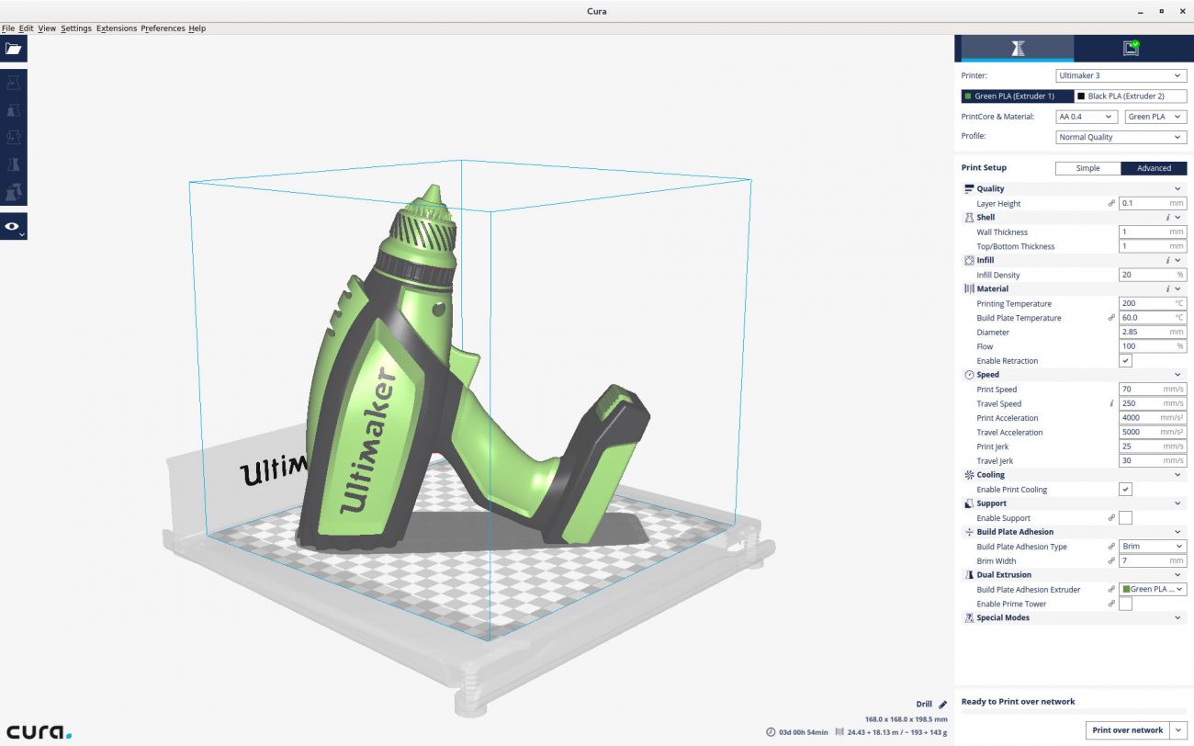
Task: Open the Green PLA material dropdown
Action: (1155, 117)
